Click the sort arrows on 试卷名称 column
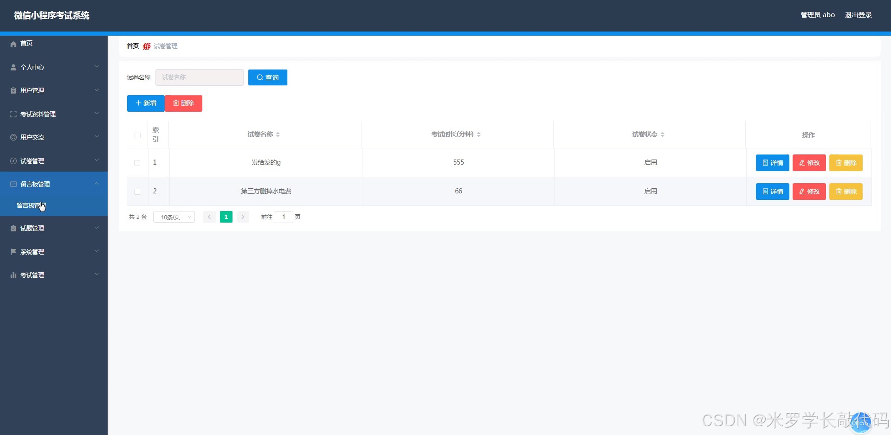 point(278,134)
